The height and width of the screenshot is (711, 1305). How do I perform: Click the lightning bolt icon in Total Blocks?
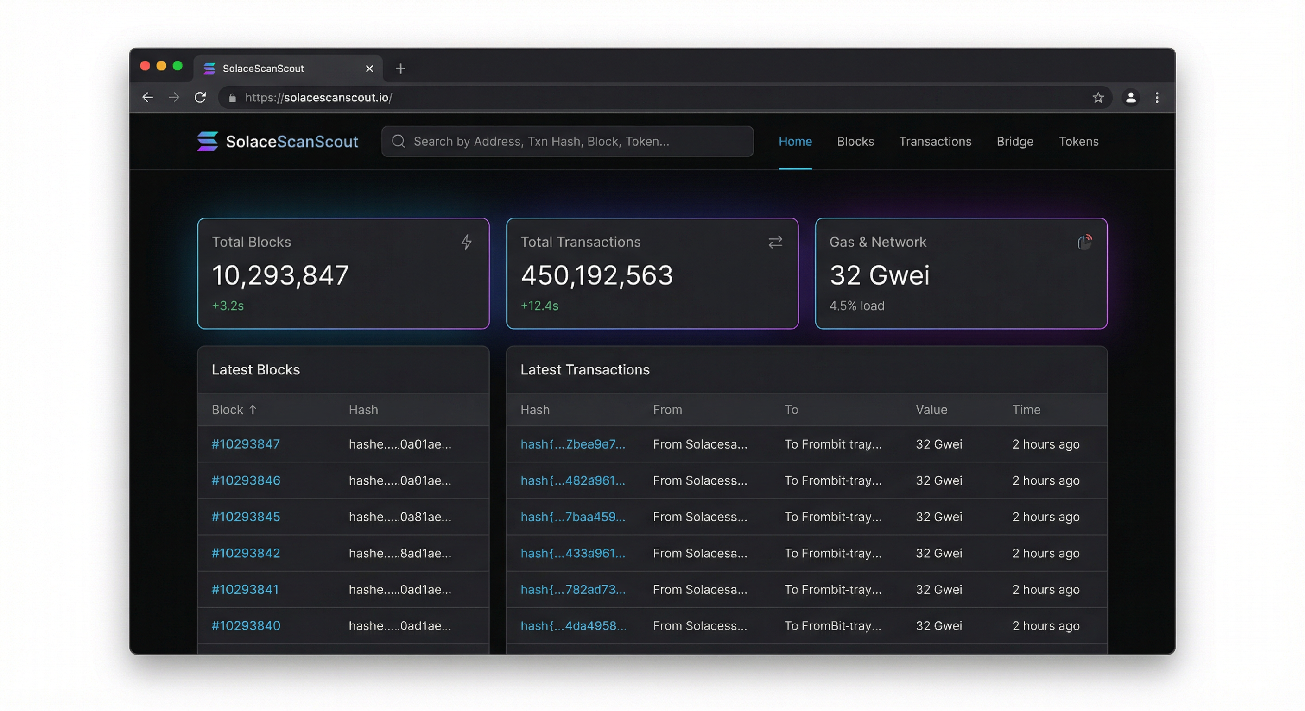point(466,242)
